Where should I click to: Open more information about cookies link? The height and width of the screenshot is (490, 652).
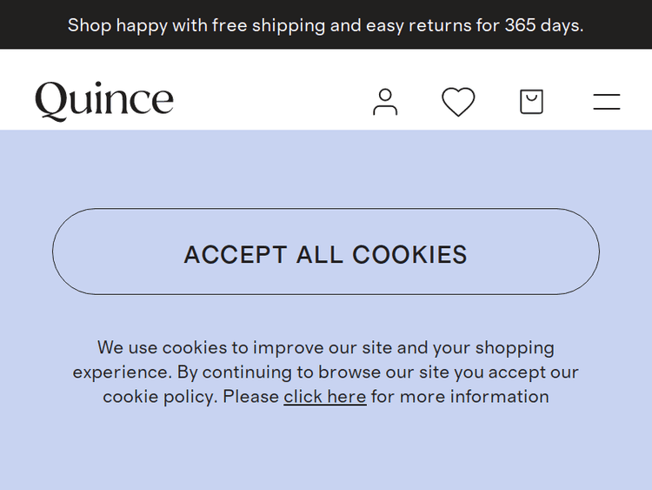[324, 397]
